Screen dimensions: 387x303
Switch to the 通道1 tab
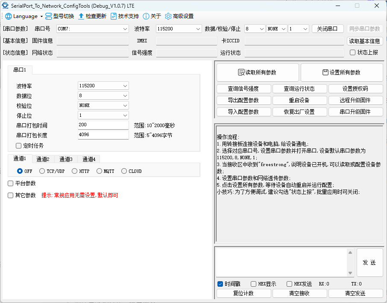20,158
